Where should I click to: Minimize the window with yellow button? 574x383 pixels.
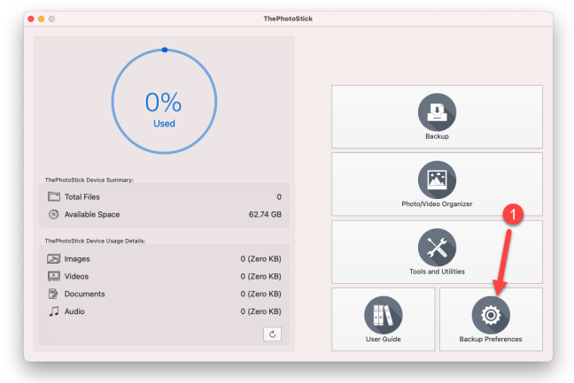[x=42, y=19]
